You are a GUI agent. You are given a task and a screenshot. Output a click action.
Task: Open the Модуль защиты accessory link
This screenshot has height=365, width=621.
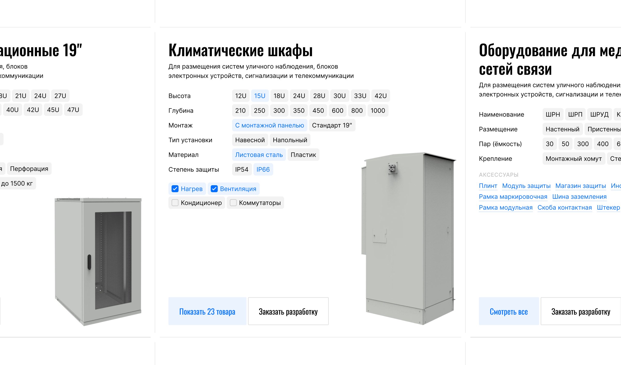[x=526, y=186]
